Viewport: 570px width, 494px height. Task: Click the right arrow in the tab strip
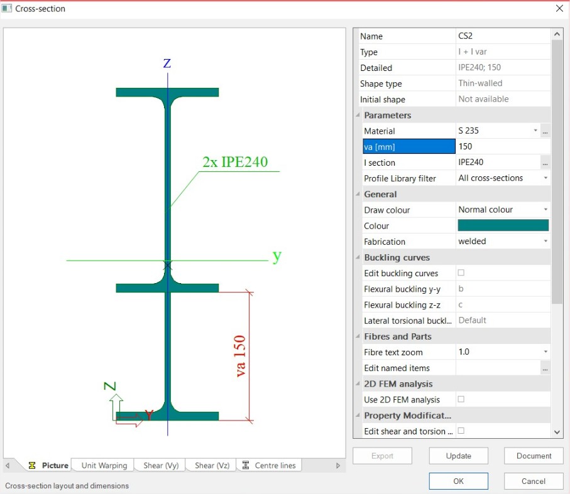[x=337, y=465]
